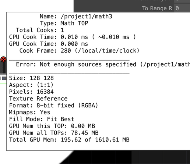Click the From Range R value field
The image size is (190, 164).
[182, 1]
